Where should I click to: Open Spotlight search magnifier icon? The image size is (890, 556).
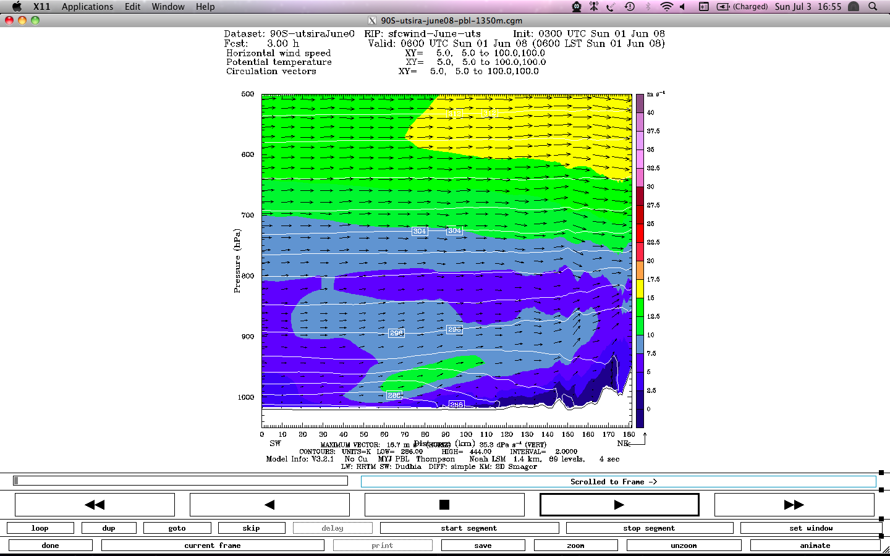coord(873,7)
